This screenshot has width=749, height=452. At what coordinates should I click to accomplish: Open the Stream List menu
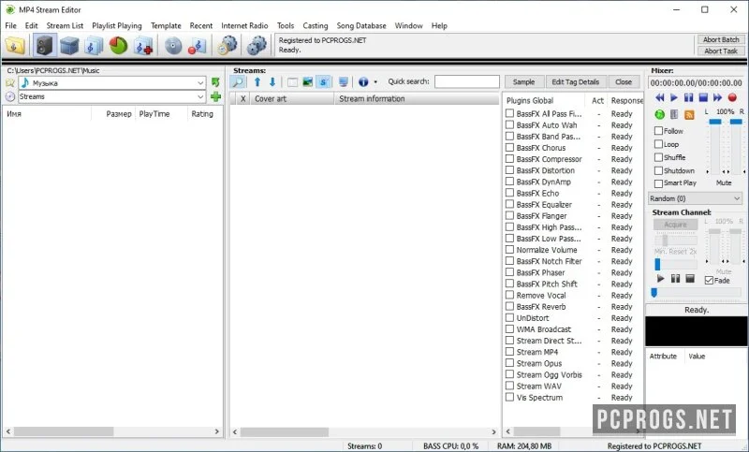coord(65,26)
